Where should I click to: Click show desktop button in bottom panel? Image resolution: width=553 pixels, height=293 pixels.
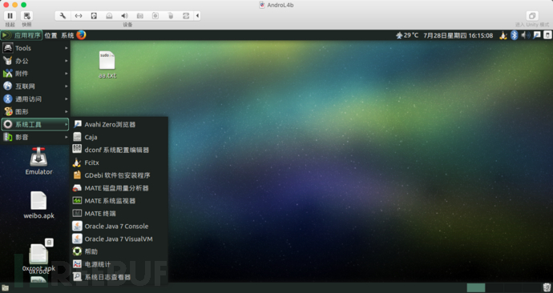pos(5,288)
